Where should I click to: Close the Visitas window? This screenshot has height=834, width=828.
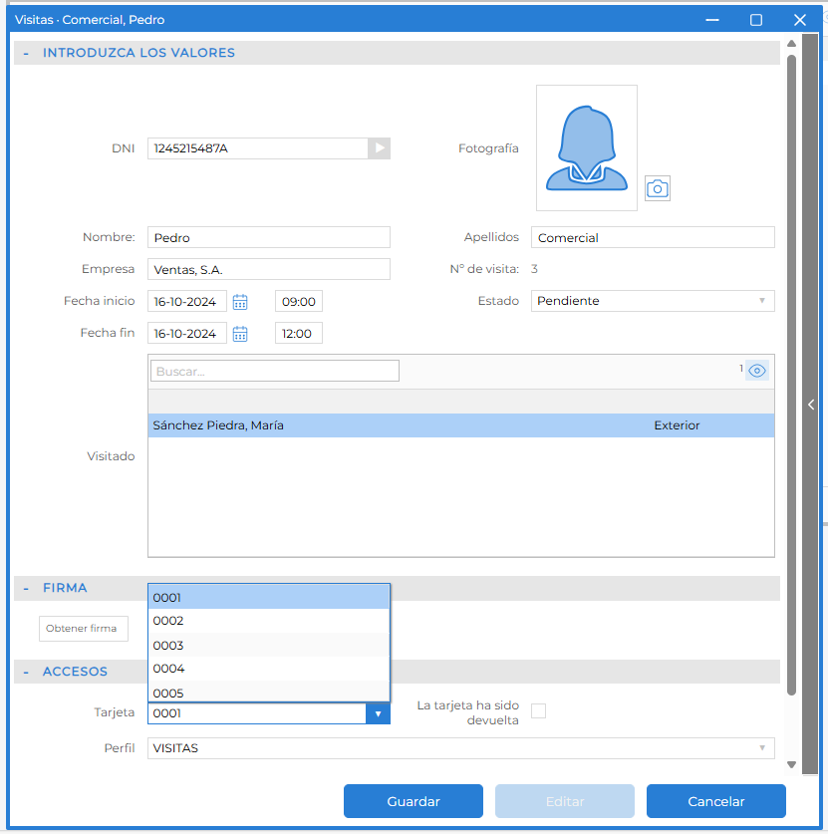(x=800, y=20)
